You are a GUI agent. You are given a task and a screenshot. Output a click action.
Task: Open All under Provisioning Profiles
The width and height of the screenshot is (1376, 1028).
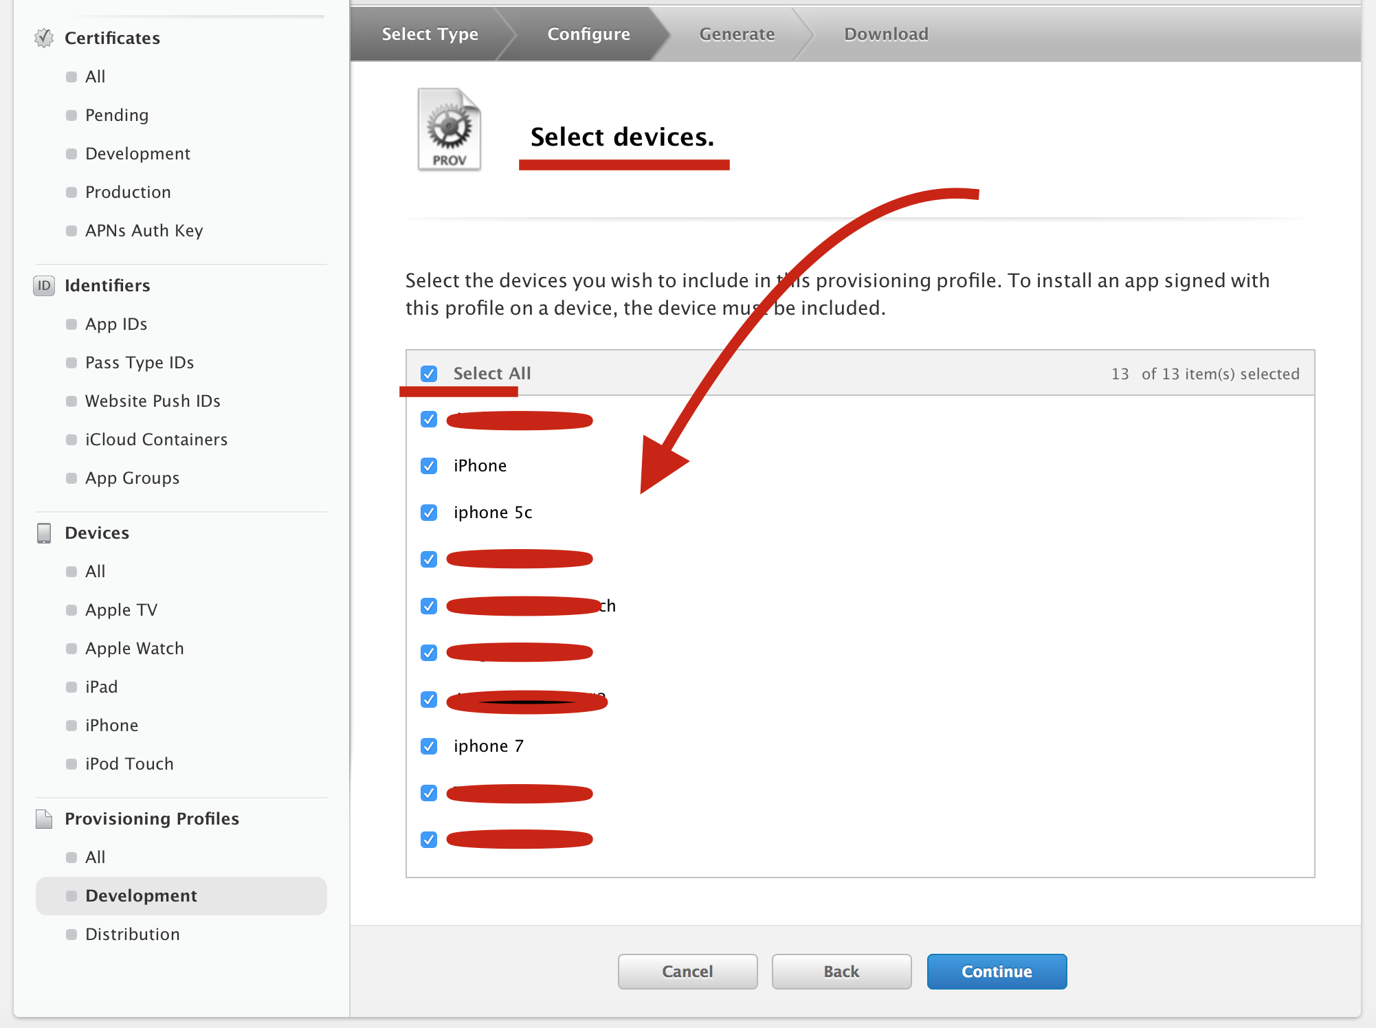95,857
